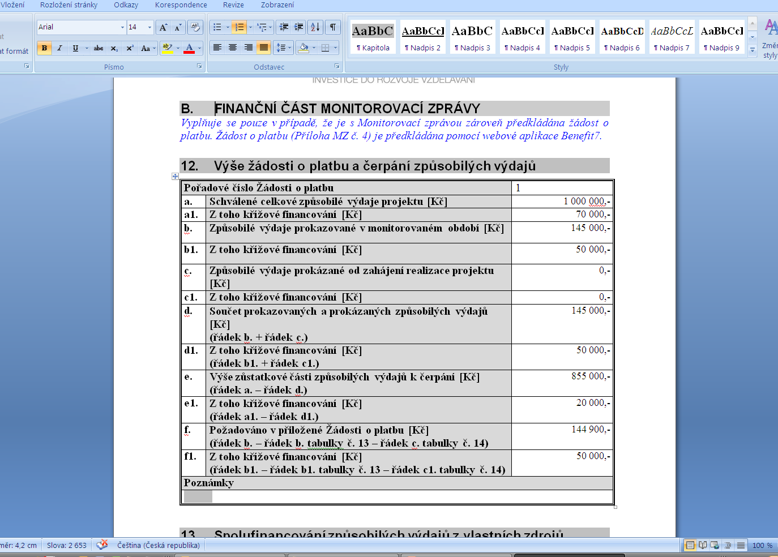
Task: Clear formatting with the eraser icon
Action: pos(195,27)
